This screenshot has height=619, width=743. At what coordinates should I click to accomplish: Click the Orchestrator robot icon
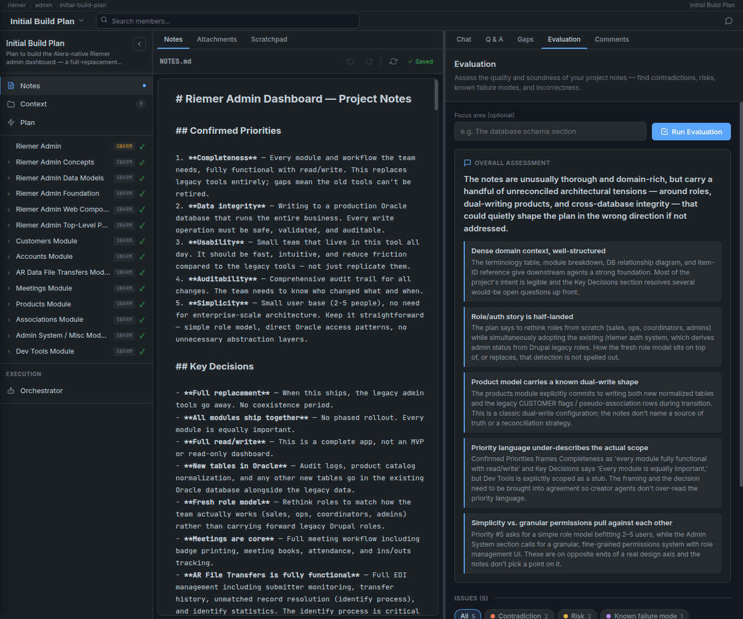tap(11, 390)
